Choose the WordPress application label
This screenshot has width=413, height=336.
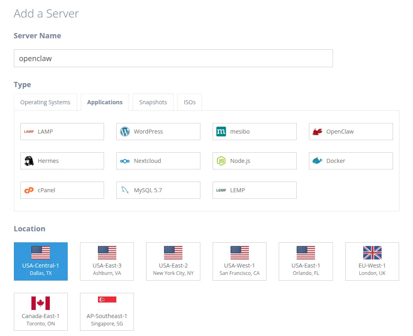point(148,132)
